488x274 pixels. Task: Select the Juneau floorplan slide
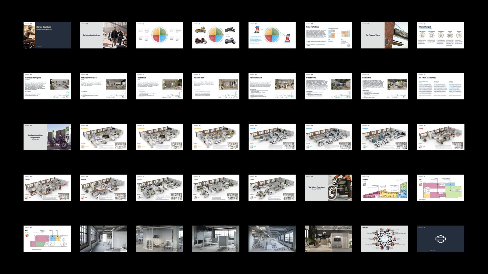pos(385,188)
